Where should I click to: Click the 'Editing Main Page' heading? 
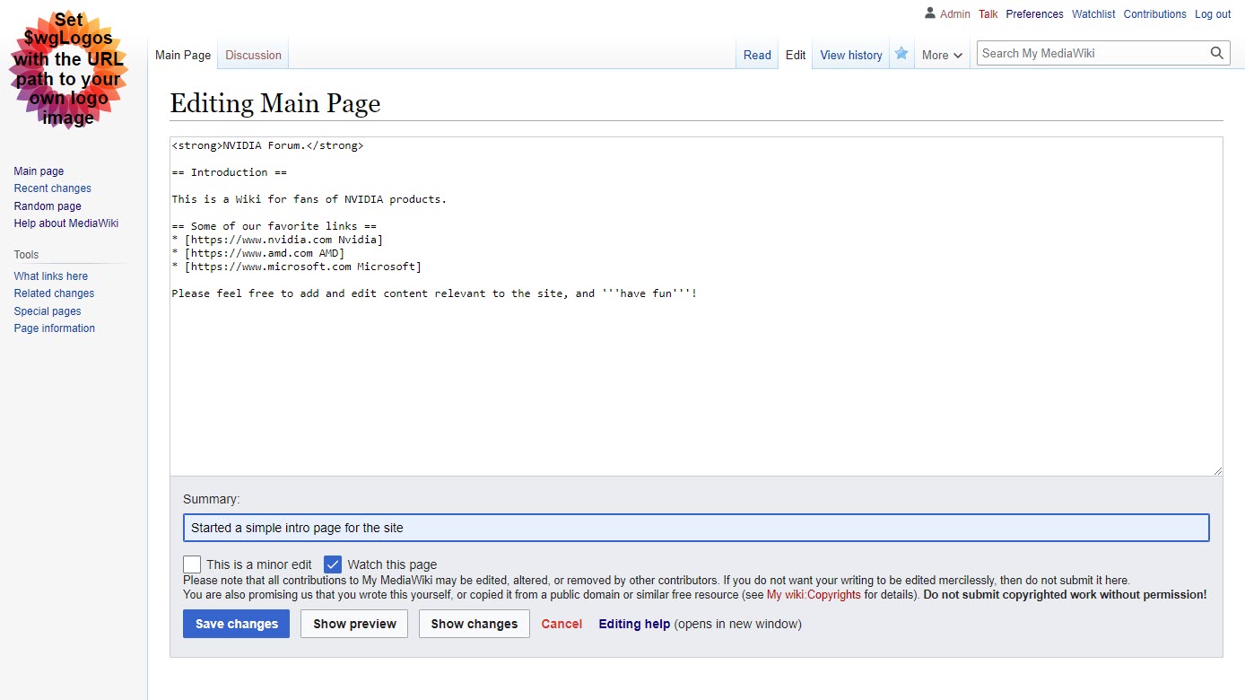coord(275,103)
